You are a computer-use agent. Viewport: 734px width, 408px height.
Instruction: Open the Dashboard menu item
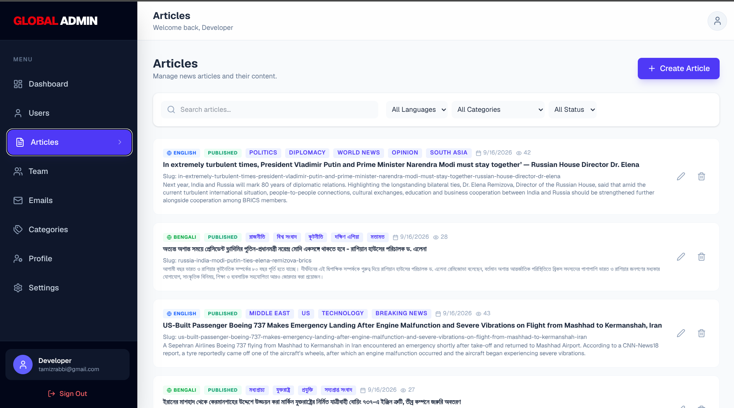pos(69,84)
